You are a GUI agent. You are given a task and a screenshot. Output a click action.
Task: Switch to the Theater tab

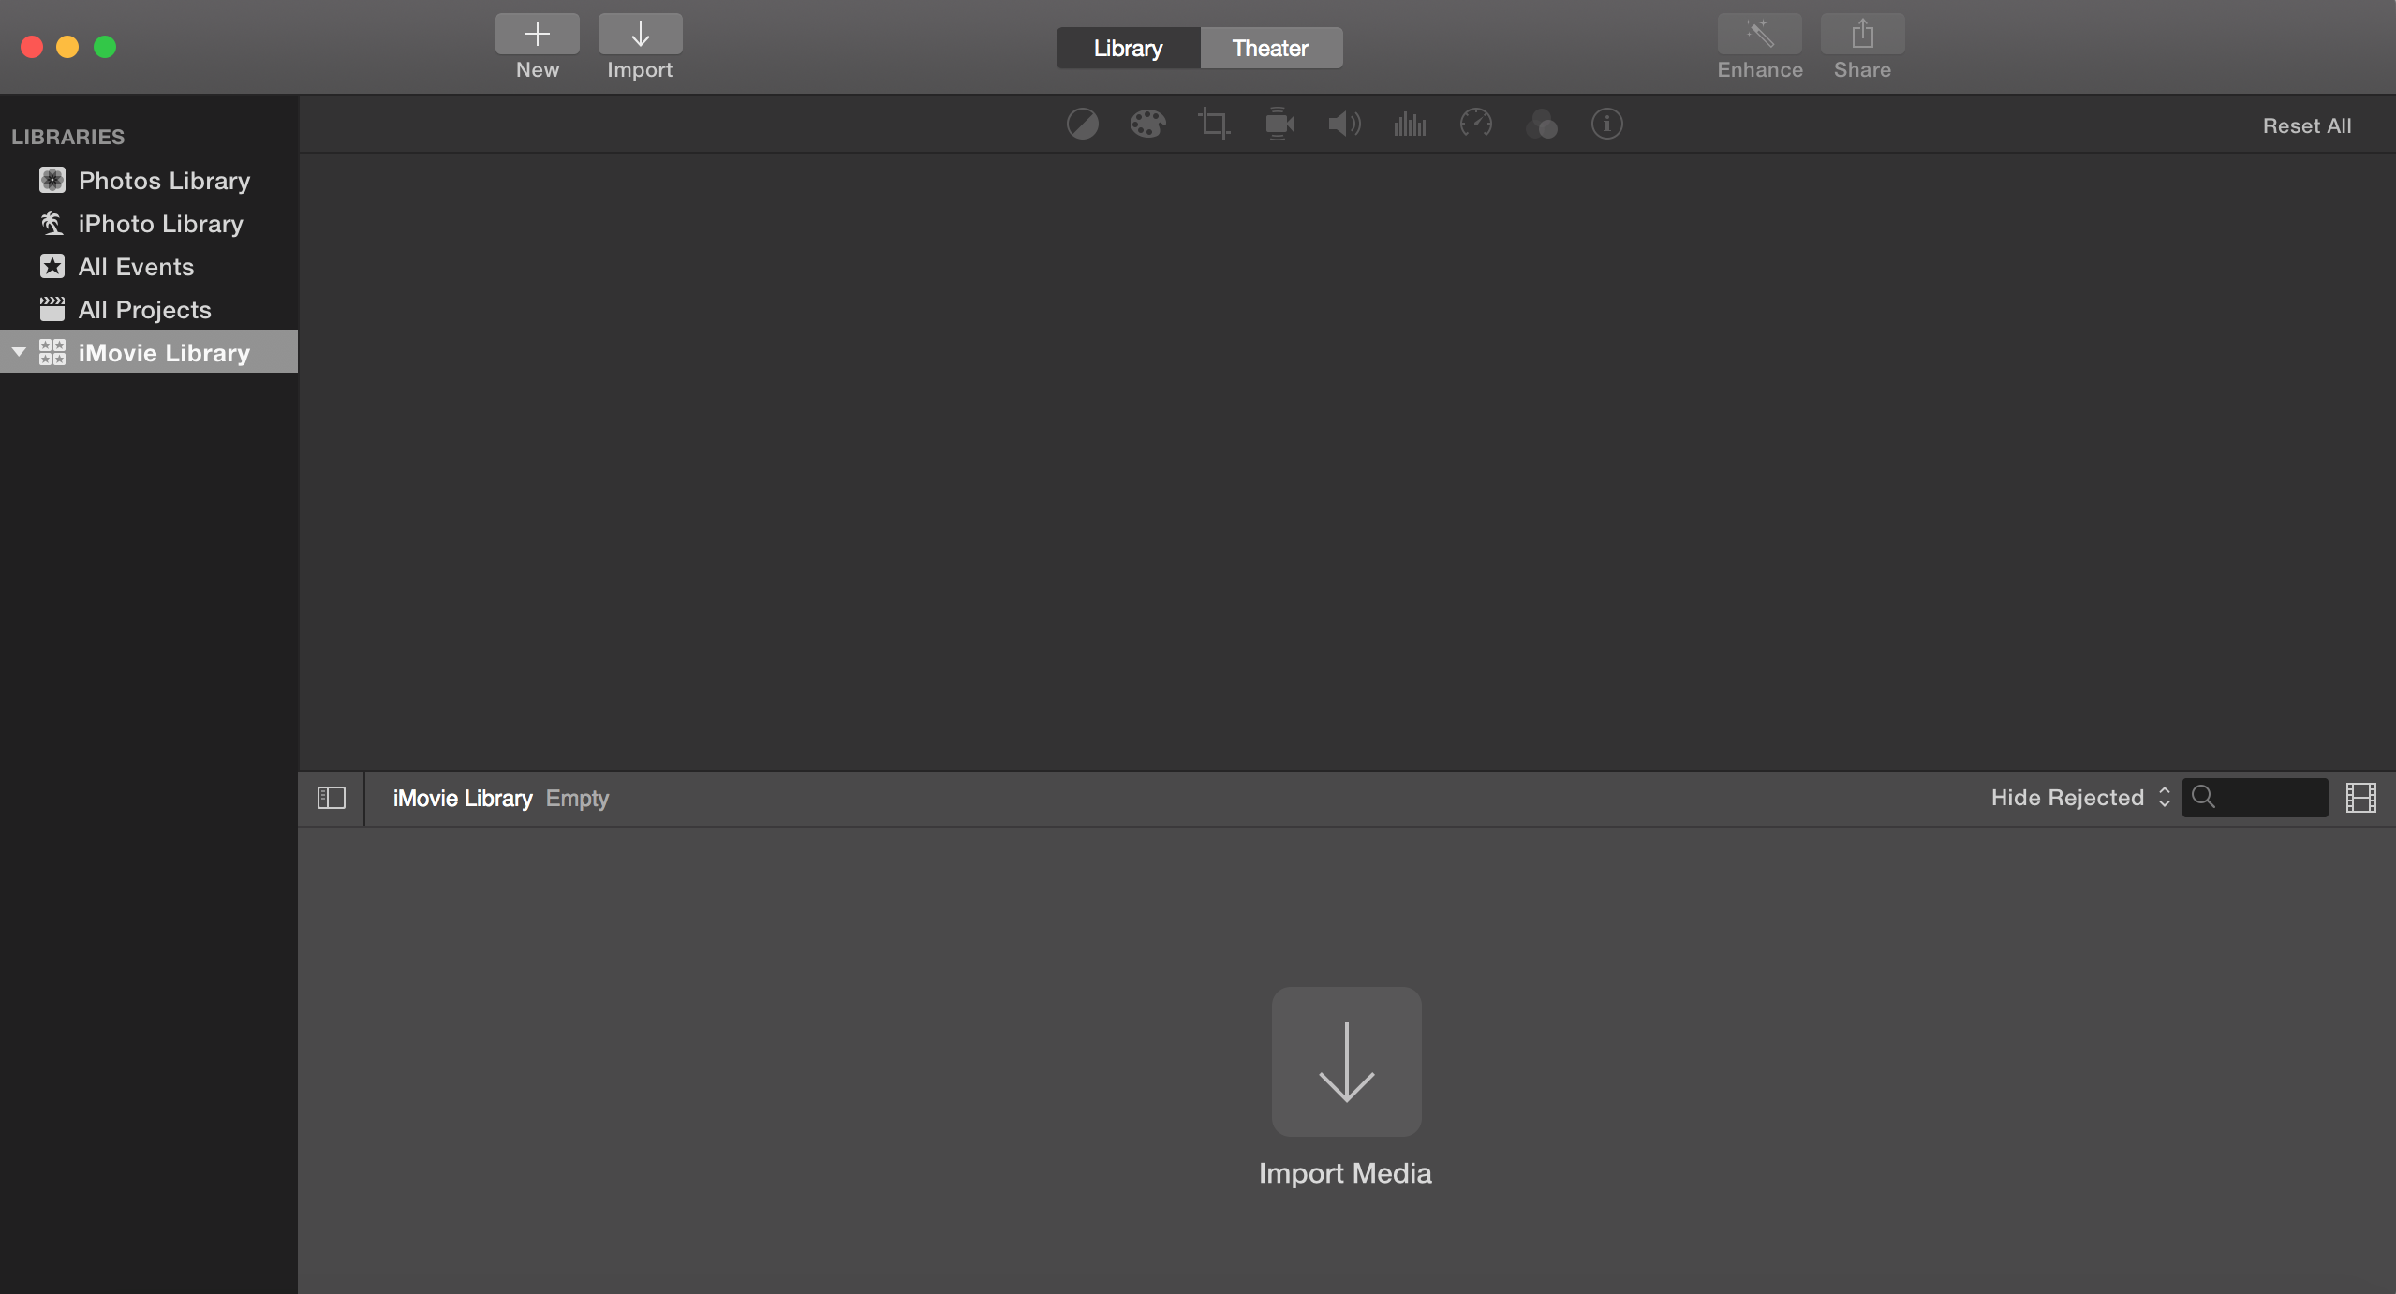click(1270, 48)
